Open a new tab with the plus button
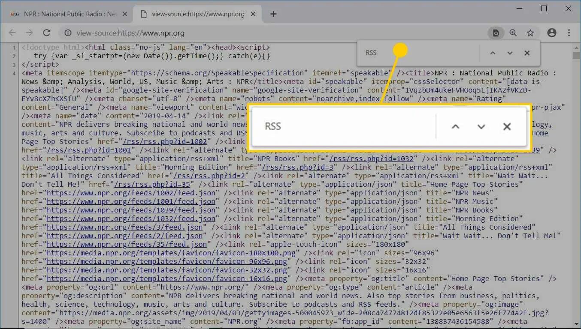This screenshot has width=581, height=329. [273, 14]
